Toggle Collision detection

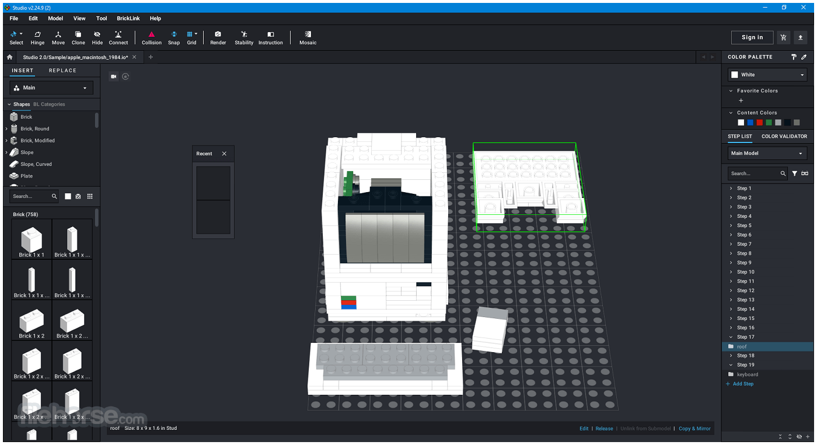click(x=152, y=38)
